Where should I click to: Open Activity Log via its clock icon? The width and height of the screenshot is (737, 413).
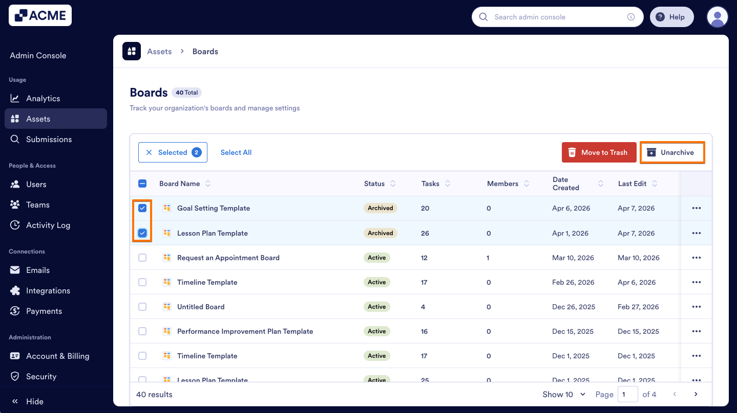click(15, 225)
